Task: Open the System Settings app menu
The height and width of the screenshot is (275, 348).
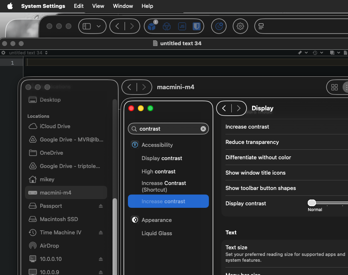Action: point(43,6)
